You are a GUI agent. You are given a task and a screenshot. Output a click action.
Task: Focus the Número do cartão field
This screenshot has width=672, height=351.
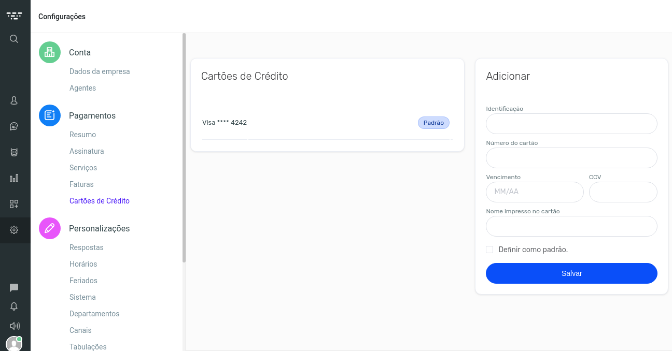click(571, 158)
